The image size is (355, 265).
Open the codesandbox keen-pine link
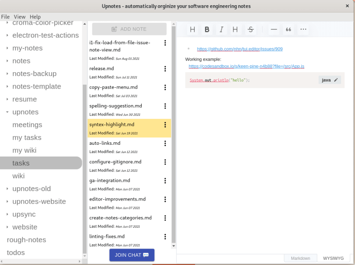[246, 66]
